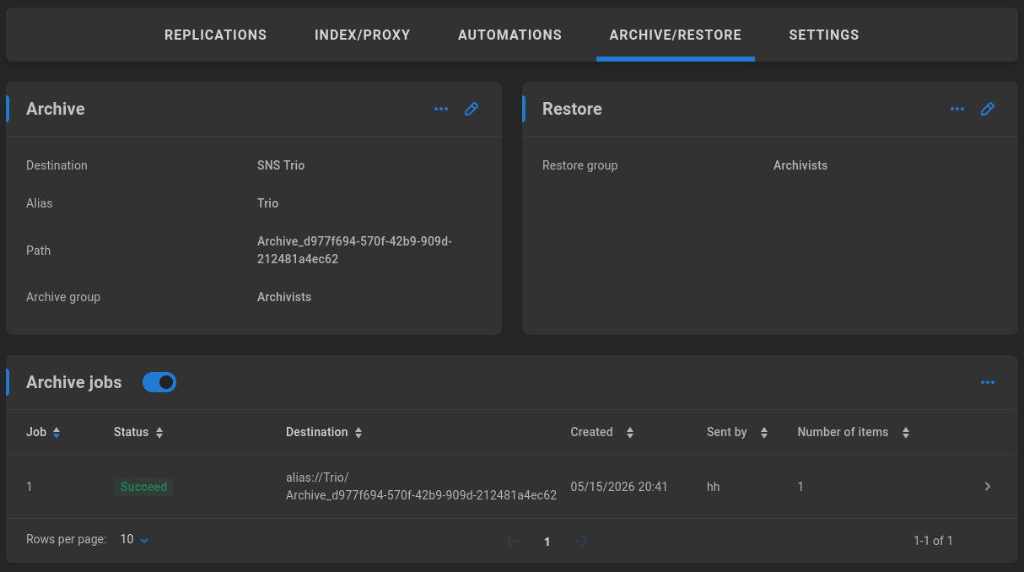Click the Status column header label
This screenshot has width=1024, height=572.
tap(131, 432)
